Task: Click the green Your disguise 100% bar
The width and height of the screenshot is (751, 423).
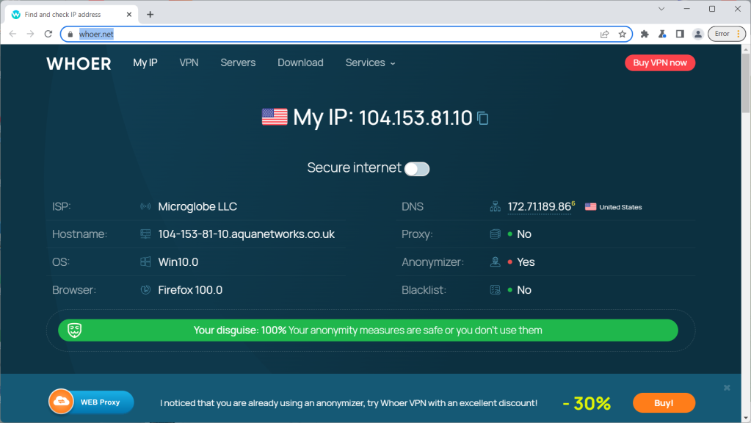Action: (x=368, y=330)
